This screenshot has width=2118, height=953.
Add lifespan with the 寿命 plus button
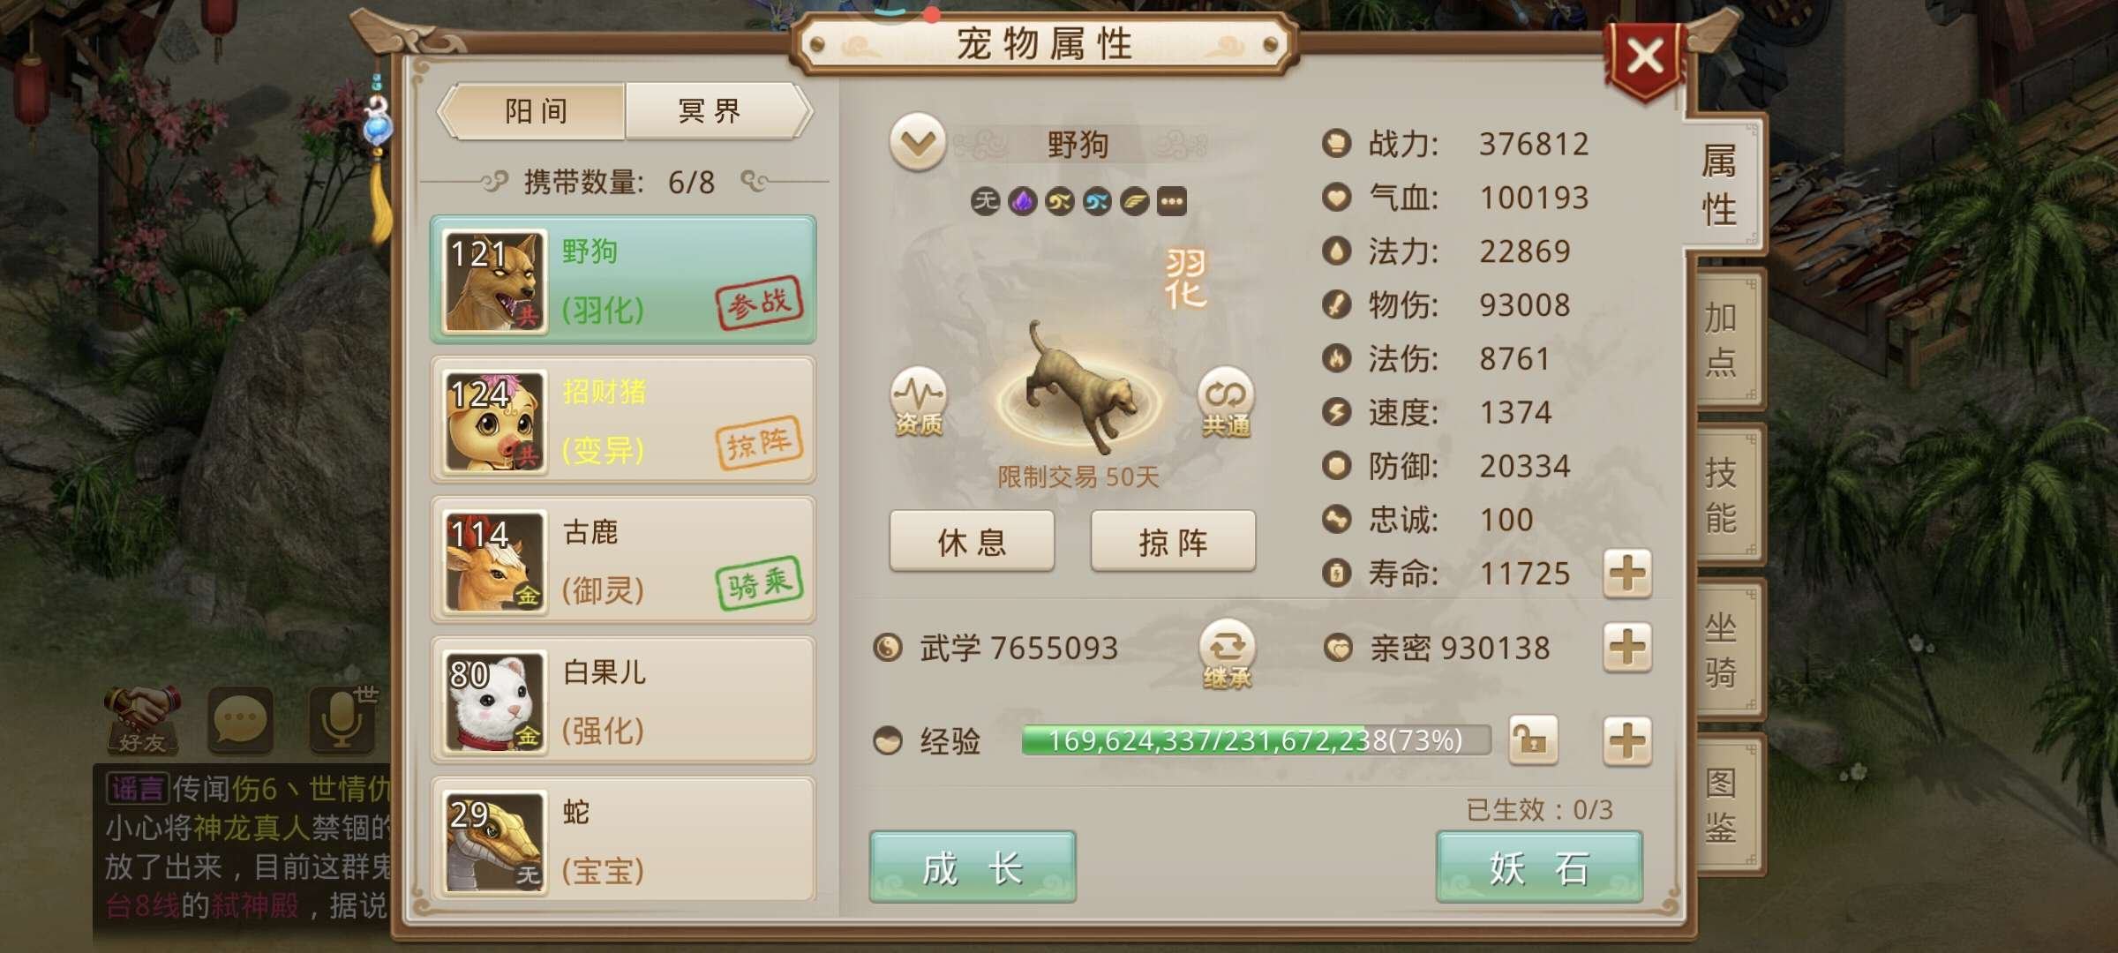point(1627,574)
